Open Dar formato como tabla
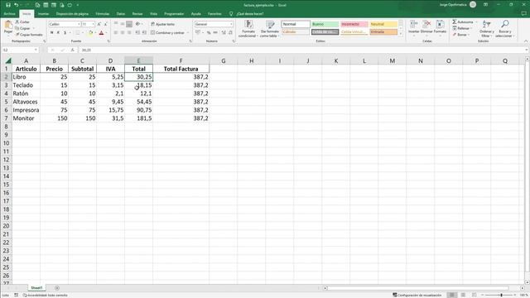The image size is (530, 298). 269,29
